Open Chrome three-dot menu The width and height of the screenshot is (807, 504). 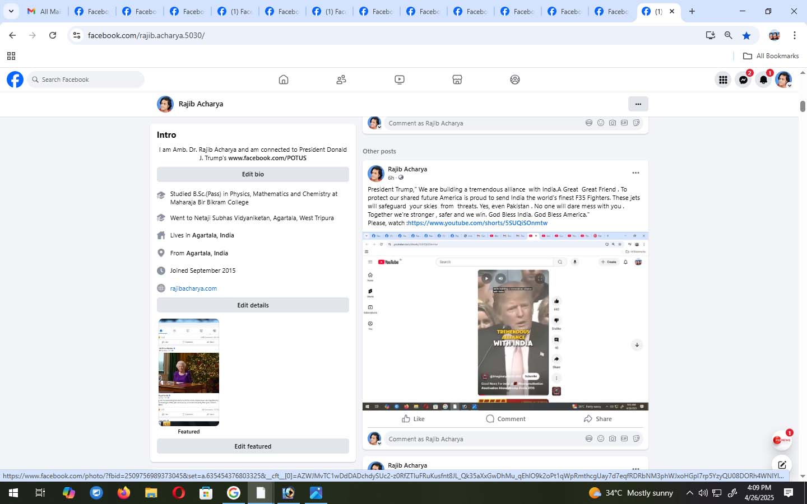(795, 35)
